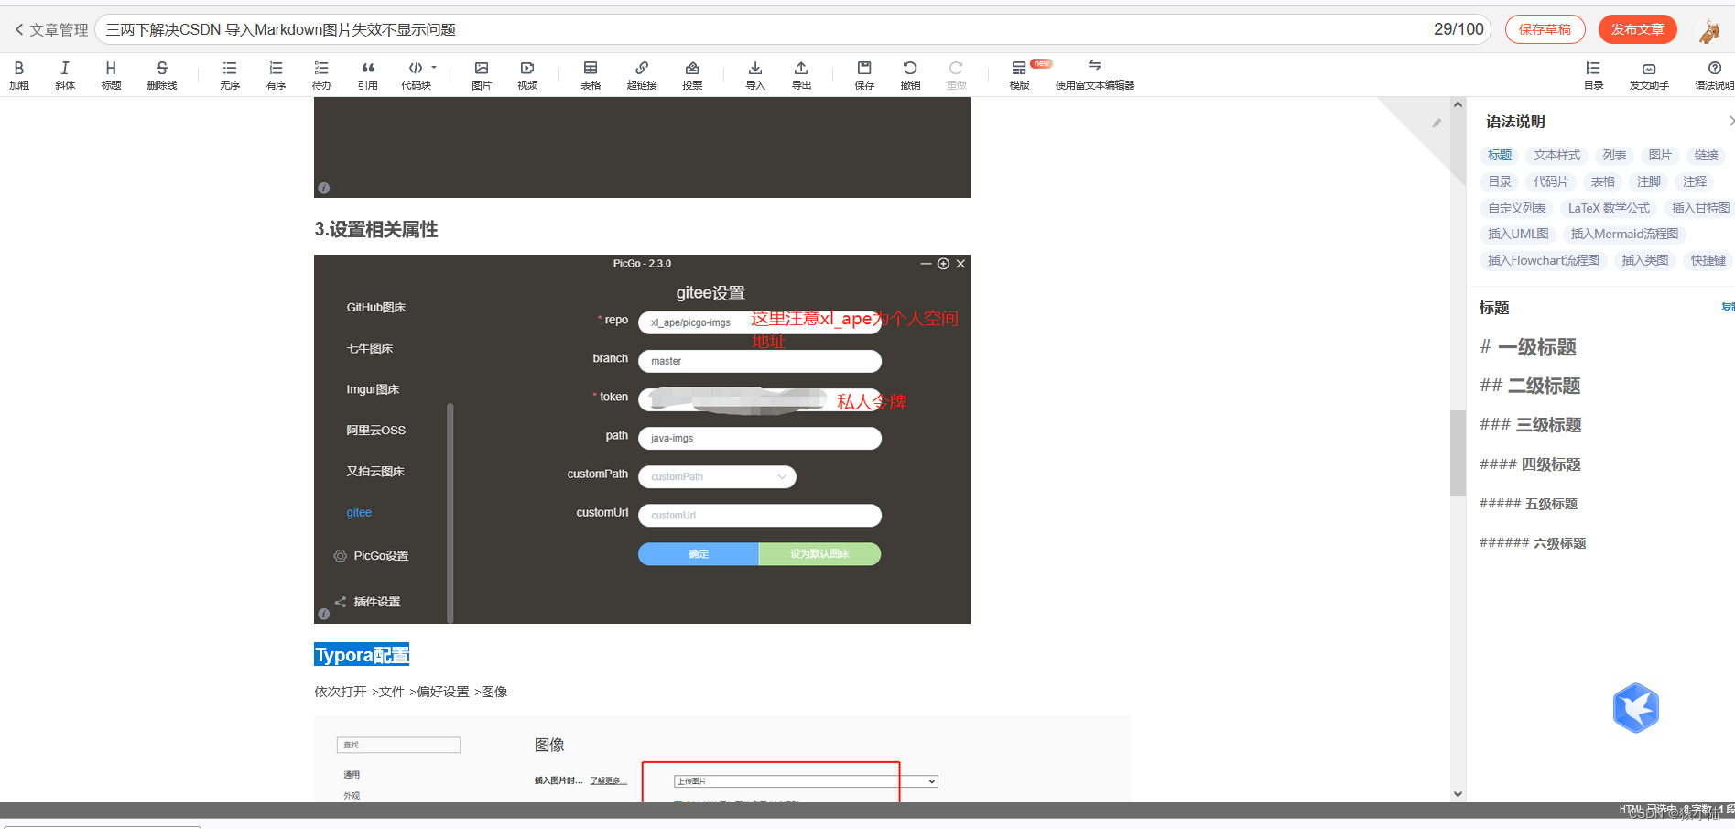Show the table of contents via 目录
This screenshot has width=1735, height=829.
pos(1593,75)
